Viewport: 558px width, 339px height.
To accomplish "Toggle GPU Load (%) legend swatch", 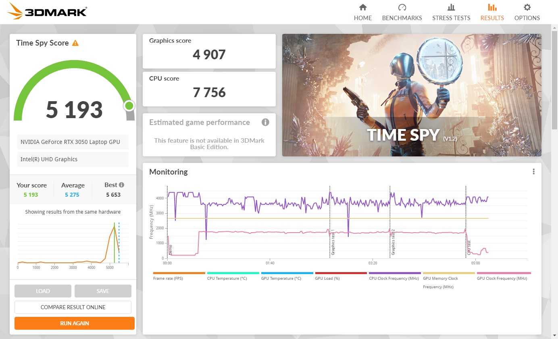I will click(341, 273).
